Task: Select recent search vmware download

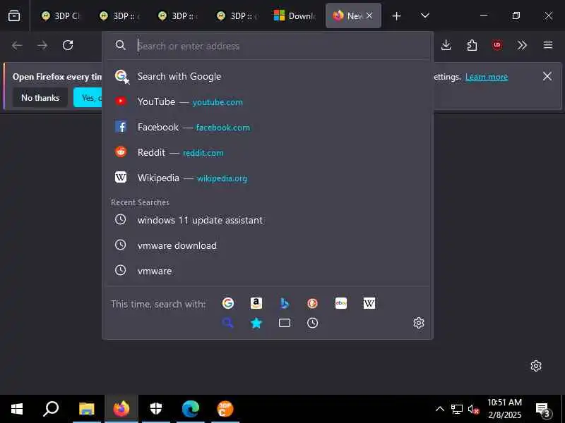Action: (268, 245)
